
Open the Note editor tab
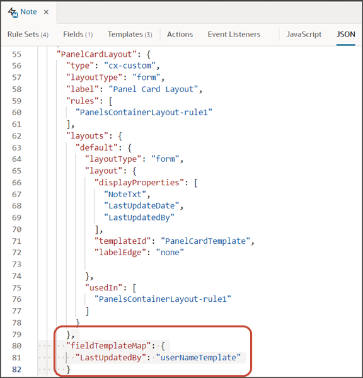tap(28, 12)
